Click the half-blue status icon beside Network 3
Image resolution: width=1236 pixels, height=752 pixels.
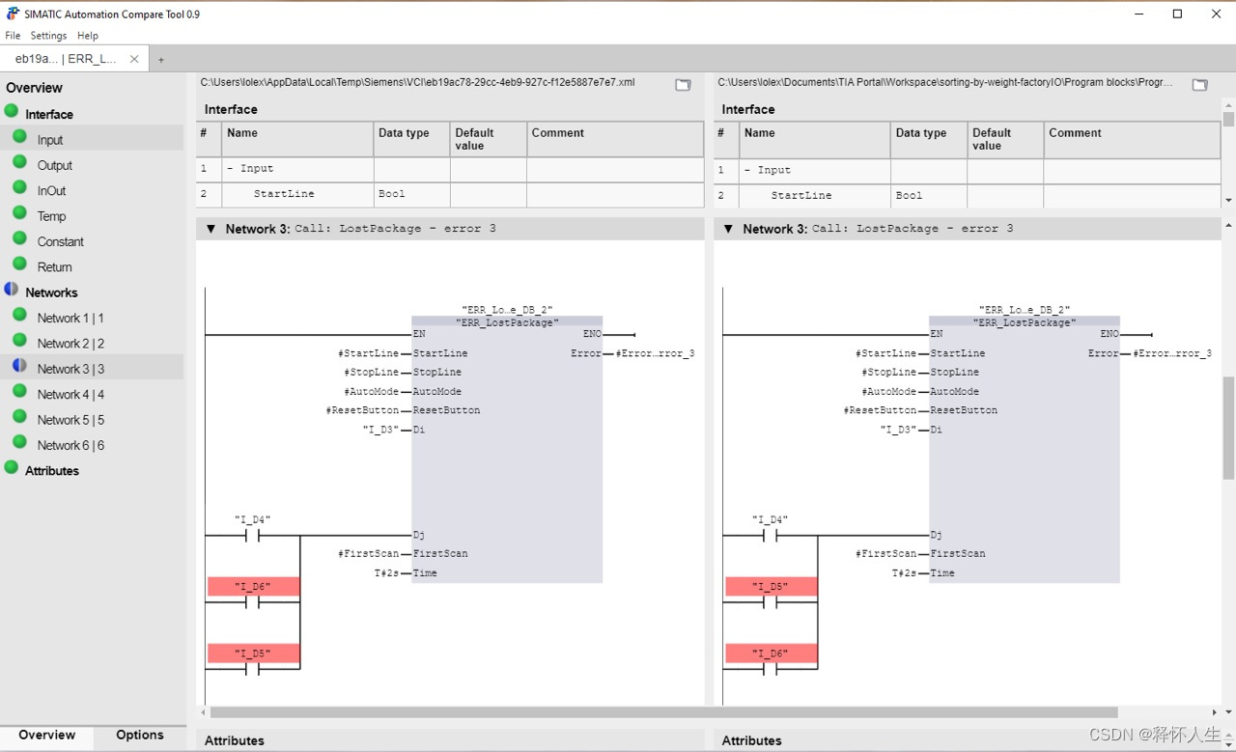coord(19,365)
